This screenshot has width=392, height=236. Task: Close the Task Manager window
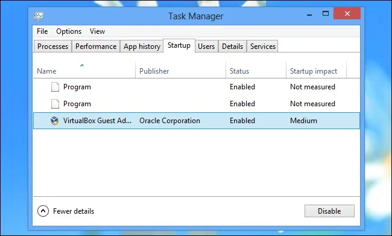(x=347, y=13)
